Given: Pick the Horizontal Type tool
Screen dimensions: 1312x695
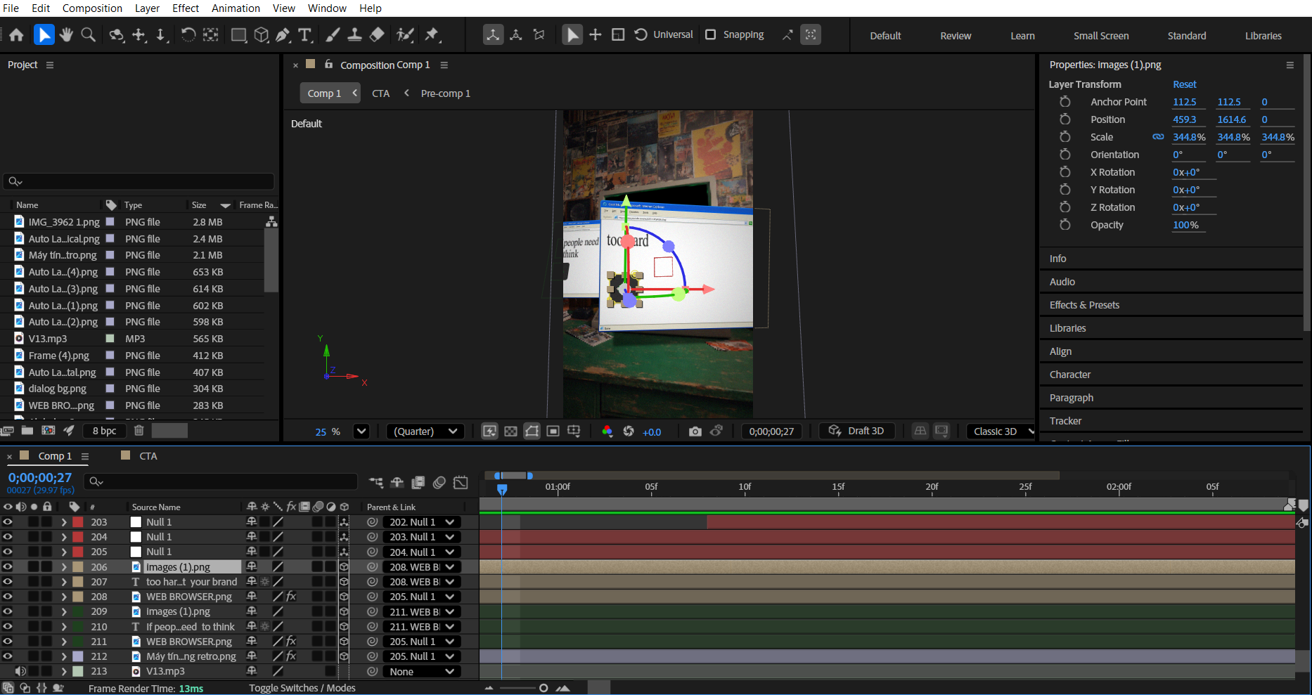Looking at the screenshot, I should click(305, 34).
